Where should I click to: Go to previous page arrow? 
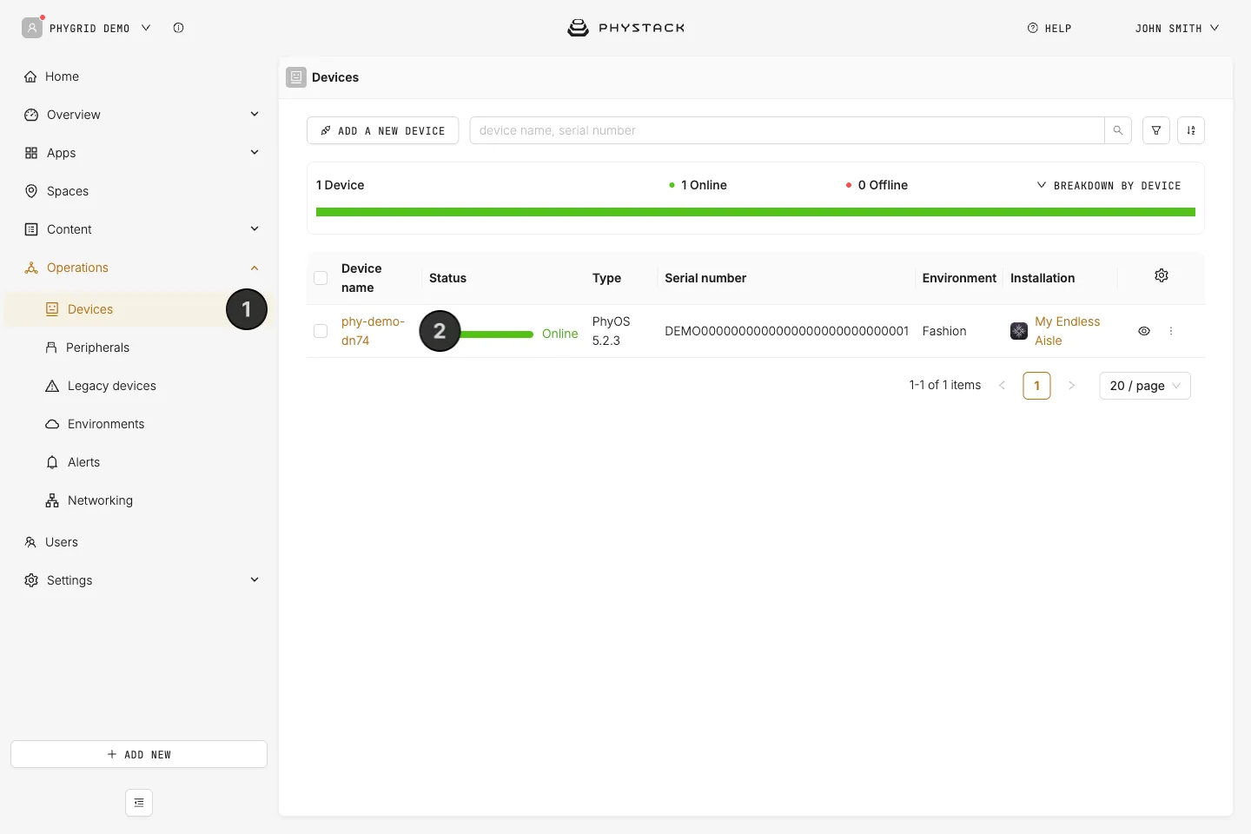click(x=1003, y=386)
